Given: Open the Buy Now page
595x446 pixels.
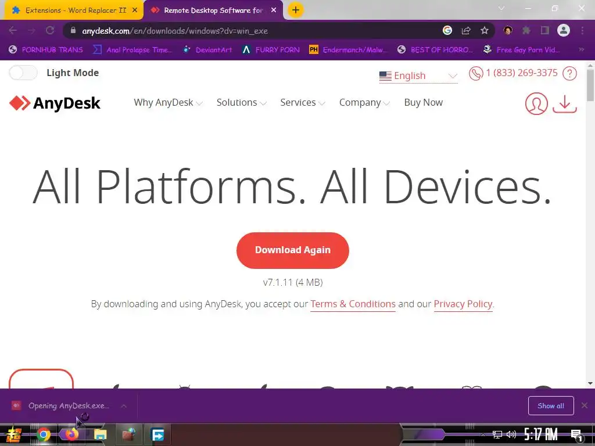Looking at the screenshot, I should [424, 102].
